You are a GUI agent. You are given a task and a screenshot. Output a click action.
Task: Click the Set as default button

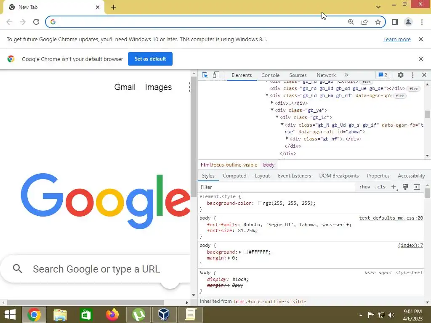click(150, 59)
